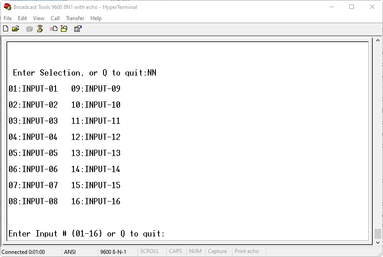Click the Call telephone toolbar icon
The image size is (383, 257).
tap(29, 29)
